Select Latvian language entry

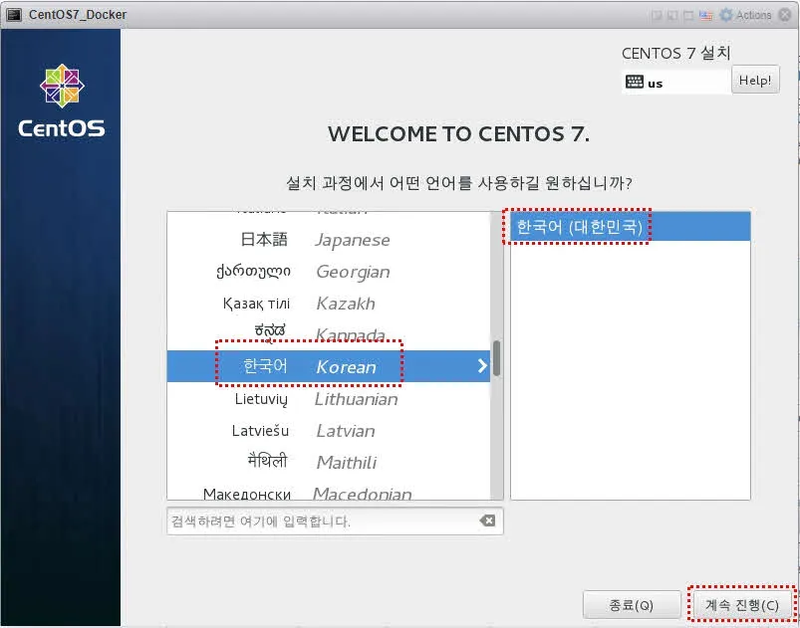click(329, 431)
